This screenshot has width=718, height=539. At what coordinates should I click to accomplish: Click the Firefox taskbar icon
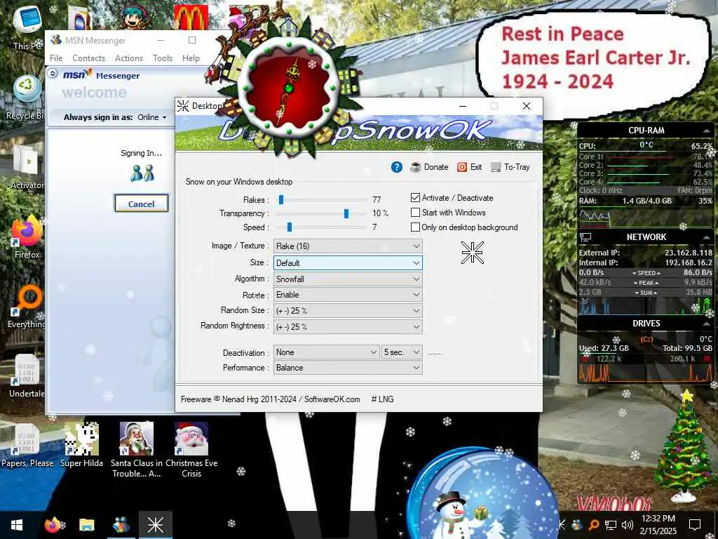pos(53,525)
